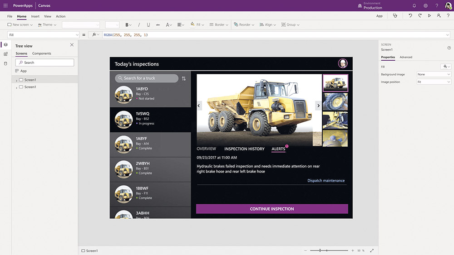Apply italic formatting

(x=138, y=25)
